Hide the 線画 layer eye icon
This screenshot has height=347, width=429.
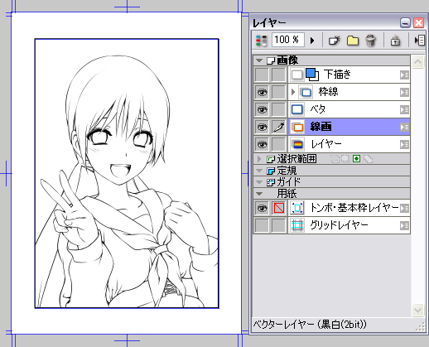[x=262, y=127]
